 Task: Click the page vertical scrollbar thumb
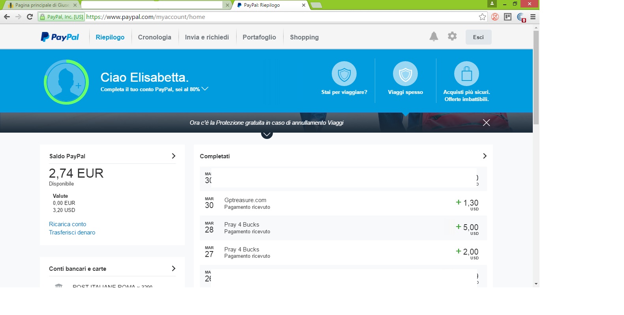pyautogui.click(x=536, y=77)
